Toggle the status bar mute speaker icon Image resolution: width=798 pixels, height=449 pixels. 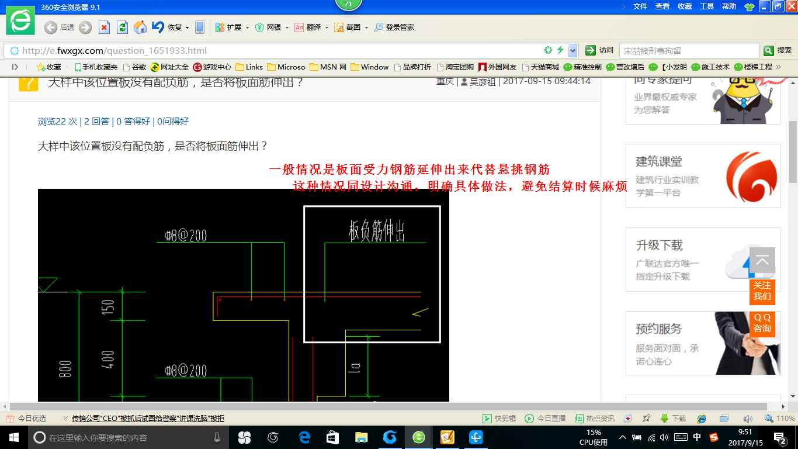pyautogui.click(x=748, y=419)
